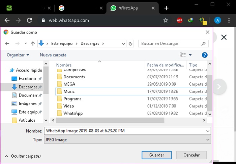
Task: Click horizontal scrollbar right arrow
Action: point(204,120)
